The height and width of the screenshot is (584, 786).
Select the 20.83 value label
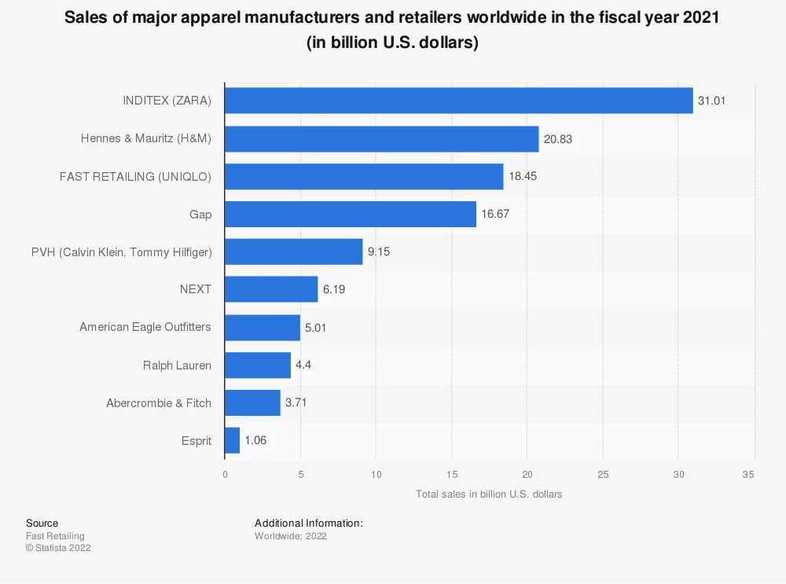[x=558, y=139]
